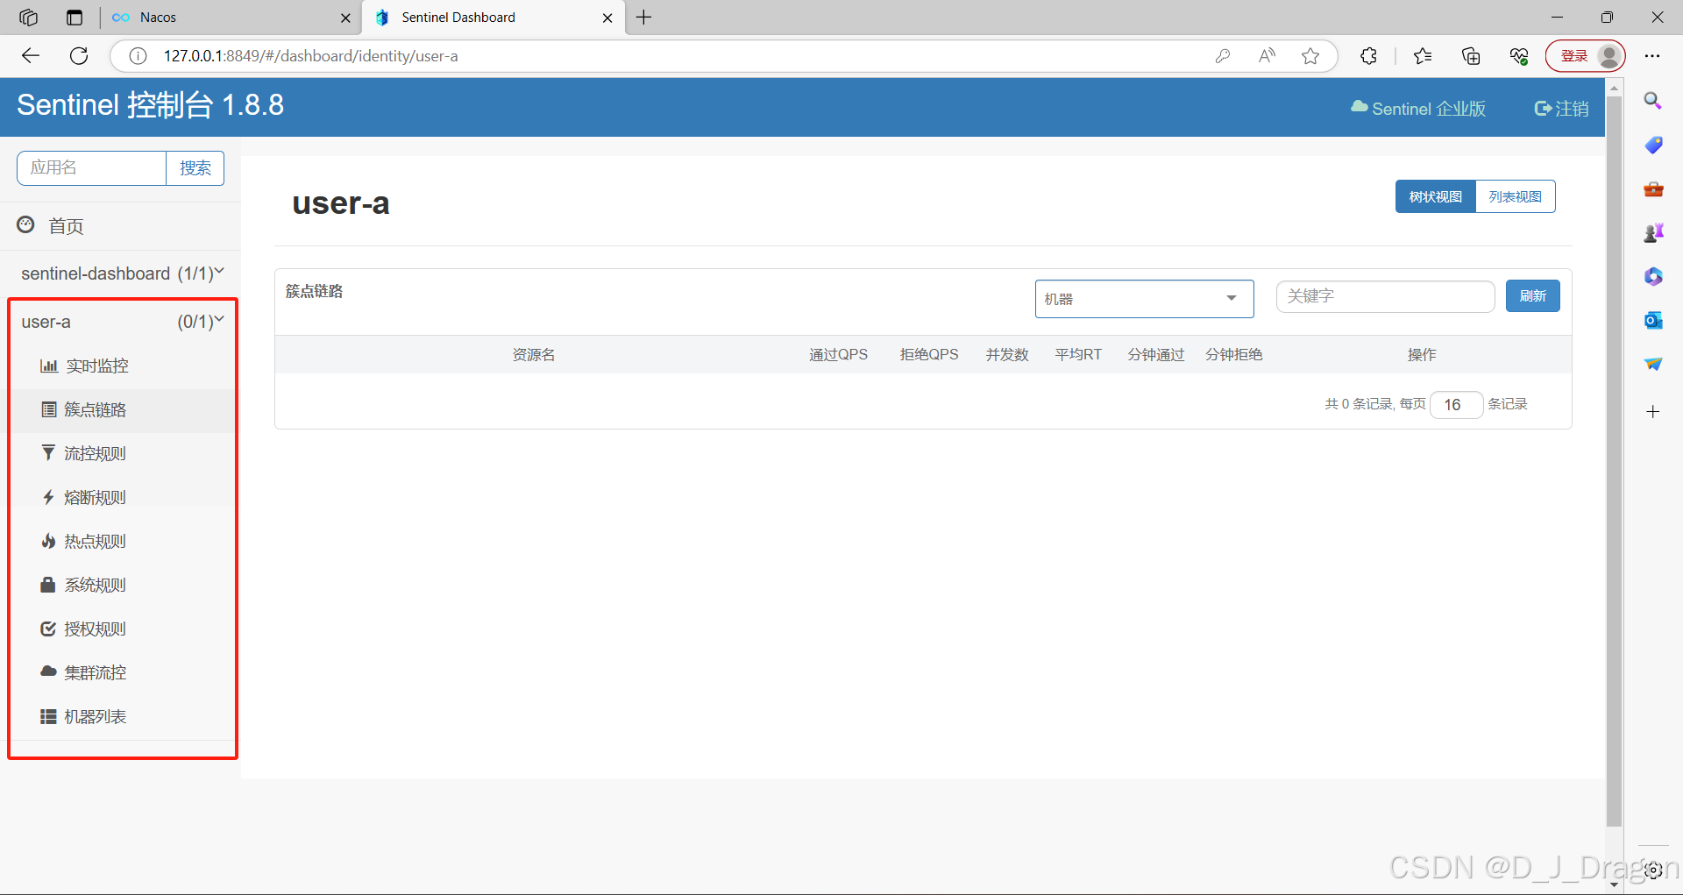
Task: Open the Edge sidebar settings gear
Action: 1653,870
